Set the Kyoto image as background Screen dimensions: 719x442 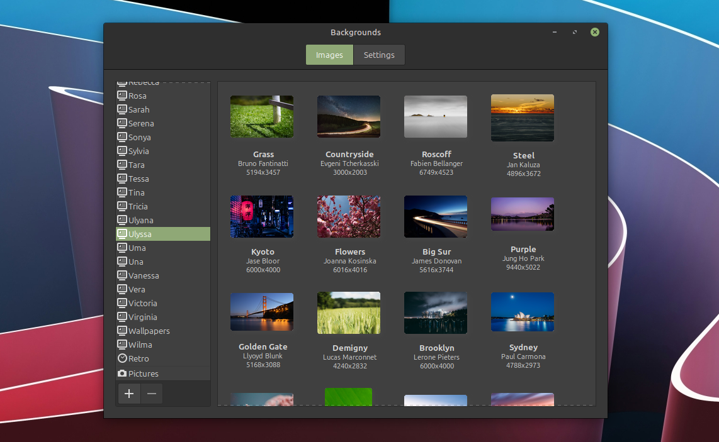point(262,216)
